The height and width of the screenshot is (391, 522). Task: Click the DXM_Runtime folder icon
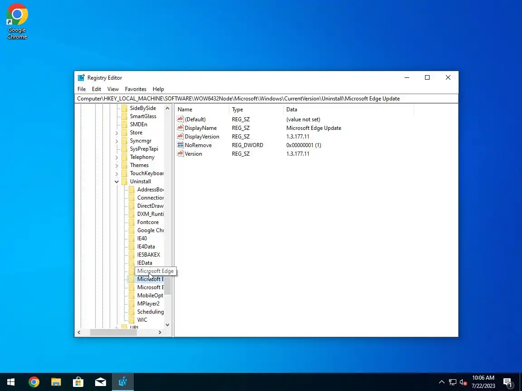(131, 214)
